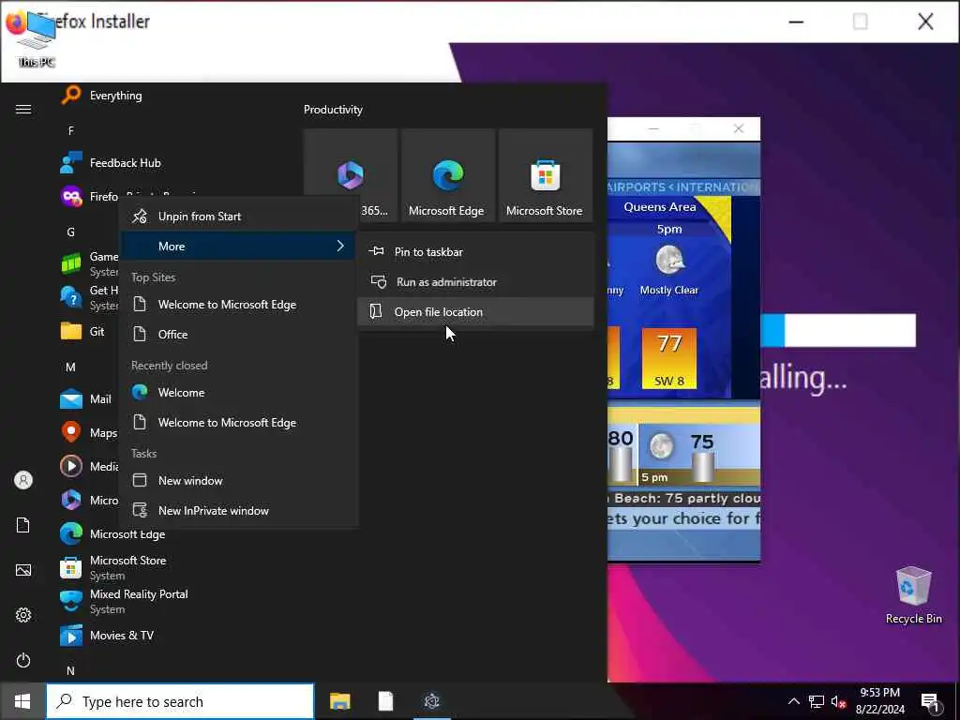Viewport: 960px width, 720px height.
Task: Open the blank document taskbar icon
Action: 385,701
